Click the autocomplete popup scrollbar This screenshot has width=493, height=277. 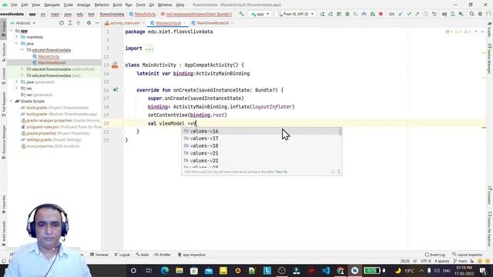(x=340, y=132)
